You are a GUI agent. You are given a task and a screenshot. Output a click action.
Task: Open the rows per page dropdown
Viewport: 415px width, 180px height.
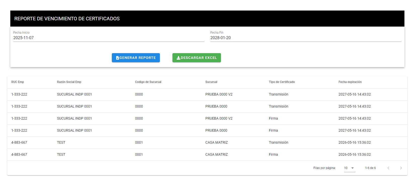[x=349, y=168]
